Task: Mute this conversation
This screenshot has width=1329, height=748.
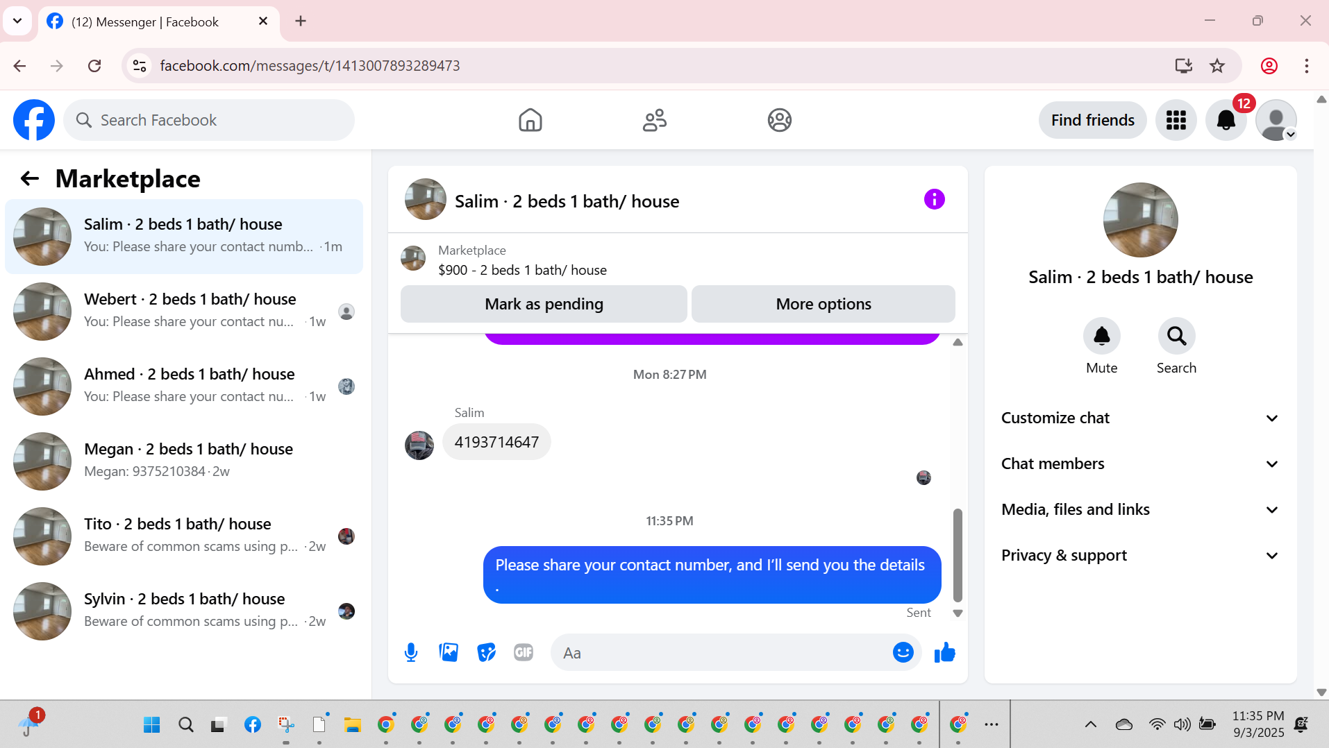Action: (1101, 336)
